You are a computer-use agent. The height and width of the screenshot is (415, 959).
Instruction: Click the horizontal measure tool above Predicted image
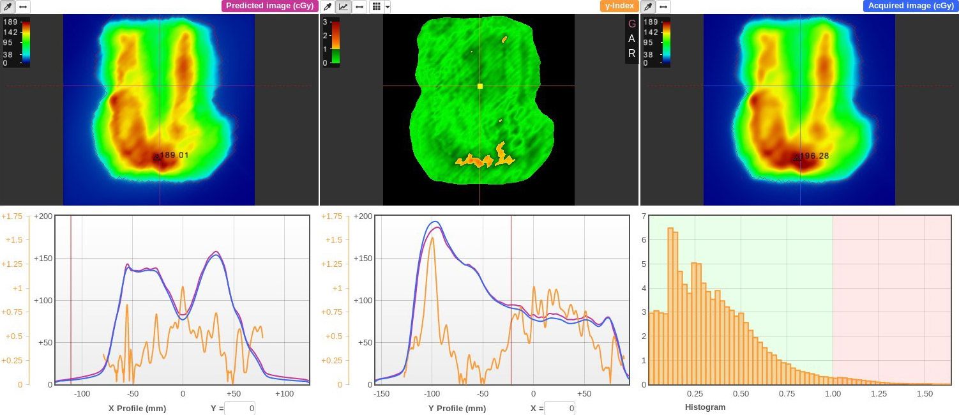[23, 6]
